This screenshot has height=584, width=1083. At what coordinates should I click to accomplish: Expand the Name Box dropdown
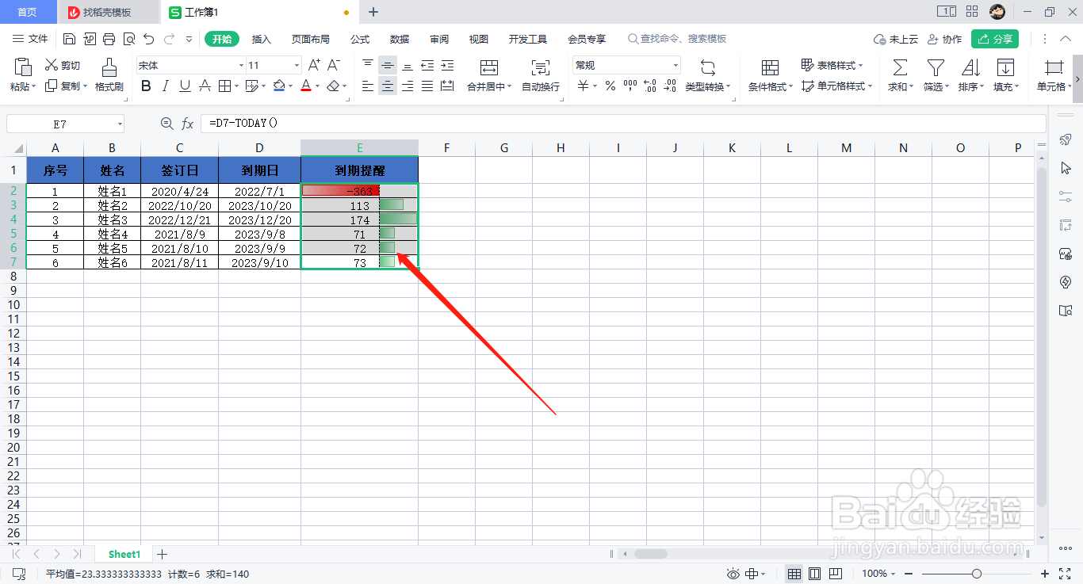pyautogui.click(x=120, y=124)
